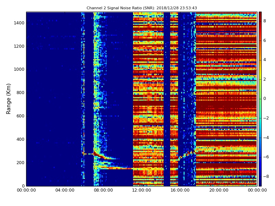Click the Range (Km) axis label

pos(8,99)
